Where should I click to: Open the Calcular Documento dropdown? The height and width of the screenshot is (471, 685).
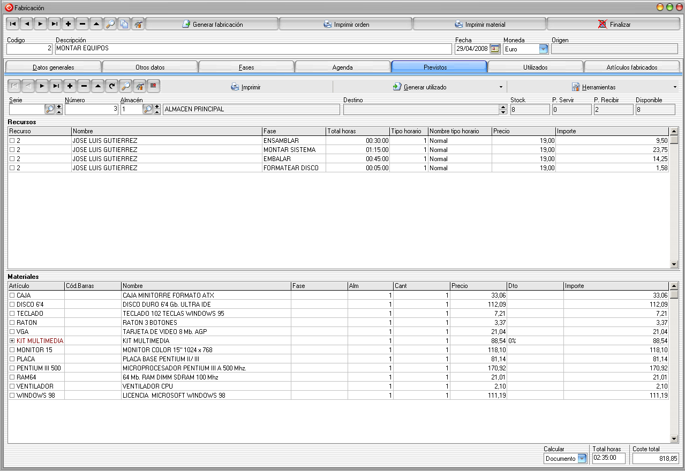pos(582,459)
